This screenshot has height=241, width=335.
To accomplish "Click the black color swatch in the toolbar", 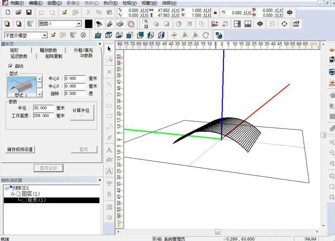I will pos(88,24).
